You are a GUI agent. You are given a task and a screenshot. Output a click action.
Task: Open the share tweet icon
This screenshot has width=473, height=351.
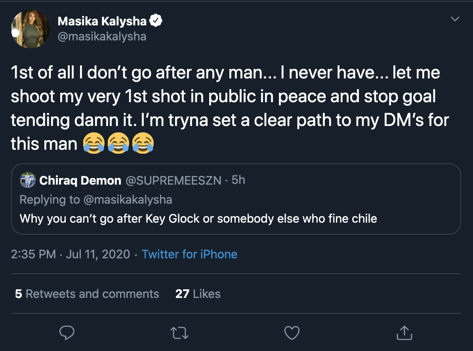pos(404,333)
